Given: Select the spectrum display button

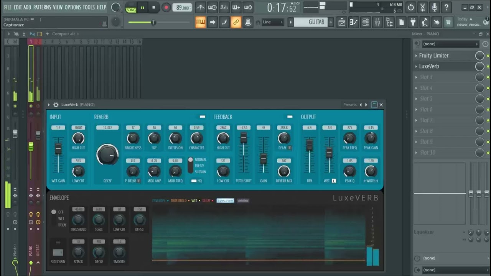Looking at the screenshot, I should (225, 200).
